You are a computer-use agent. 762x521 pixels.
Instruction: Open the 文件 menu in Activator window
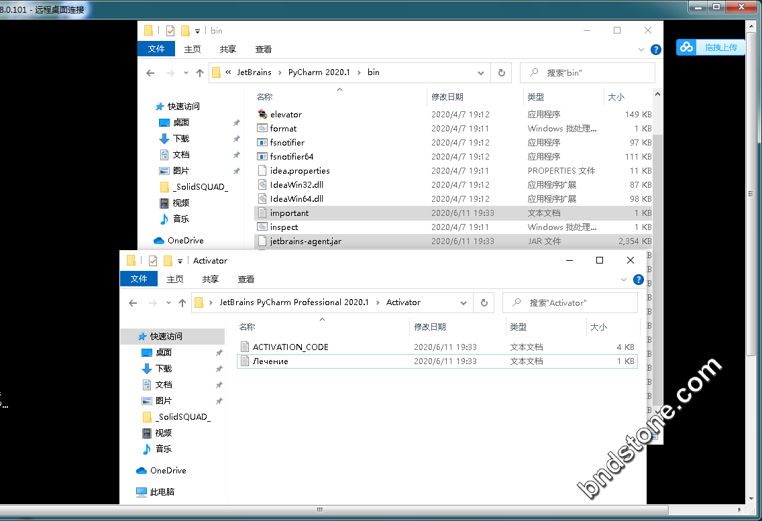139,279
